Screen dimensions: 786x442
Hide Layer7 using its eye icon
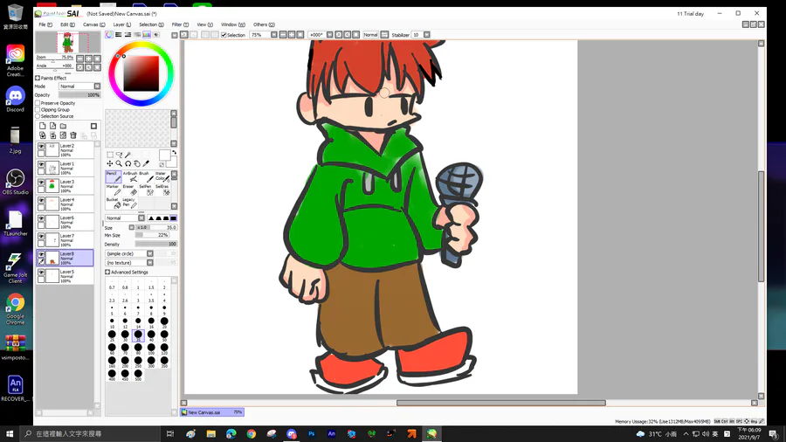coord(41,237)
